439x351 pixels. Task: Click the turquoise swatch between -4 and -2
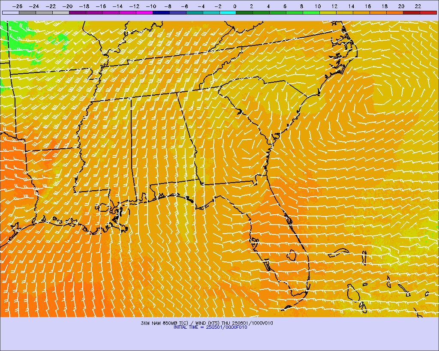pyautogui.click(x=211, y=12)
